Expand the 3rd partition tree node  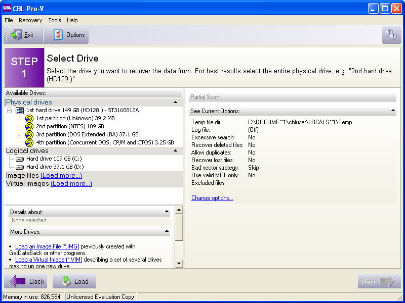(x=19, y=135)
